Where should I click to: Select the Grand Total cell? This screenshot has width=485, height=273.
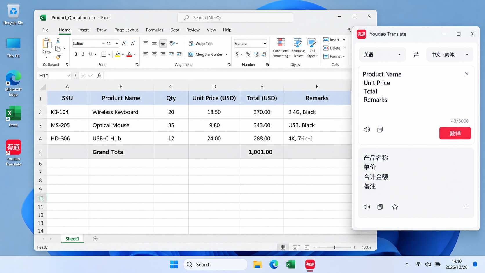tap(121, 152)
